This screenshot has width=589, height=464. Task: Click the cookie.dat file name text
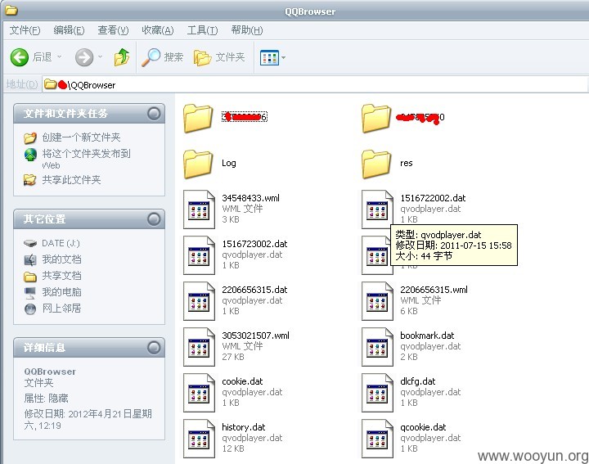242,381
